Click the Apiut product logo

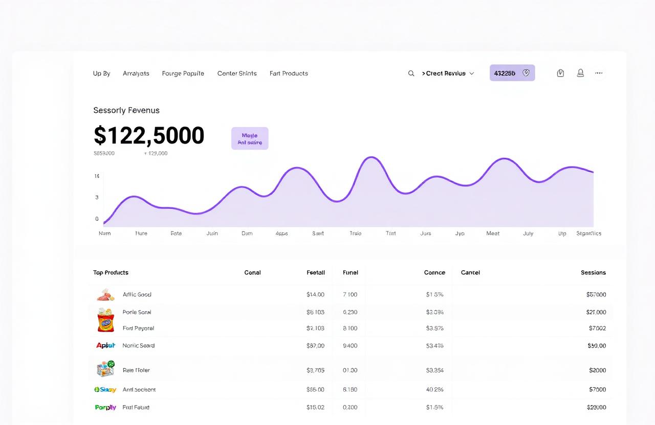[106, 345]
